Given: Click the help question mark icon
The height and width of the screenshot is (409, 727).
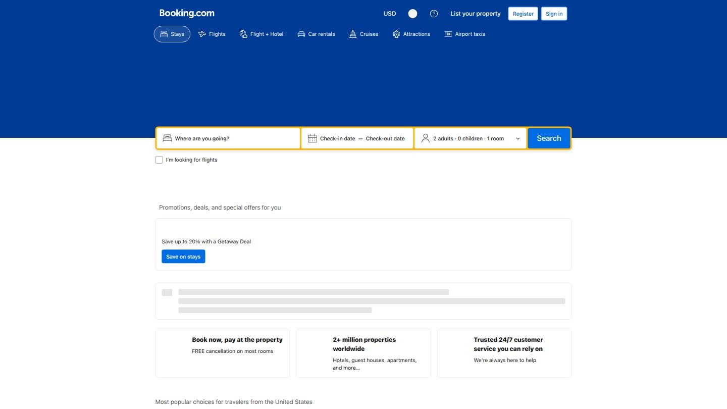Looking at the screenshot, I should (434, 14).
